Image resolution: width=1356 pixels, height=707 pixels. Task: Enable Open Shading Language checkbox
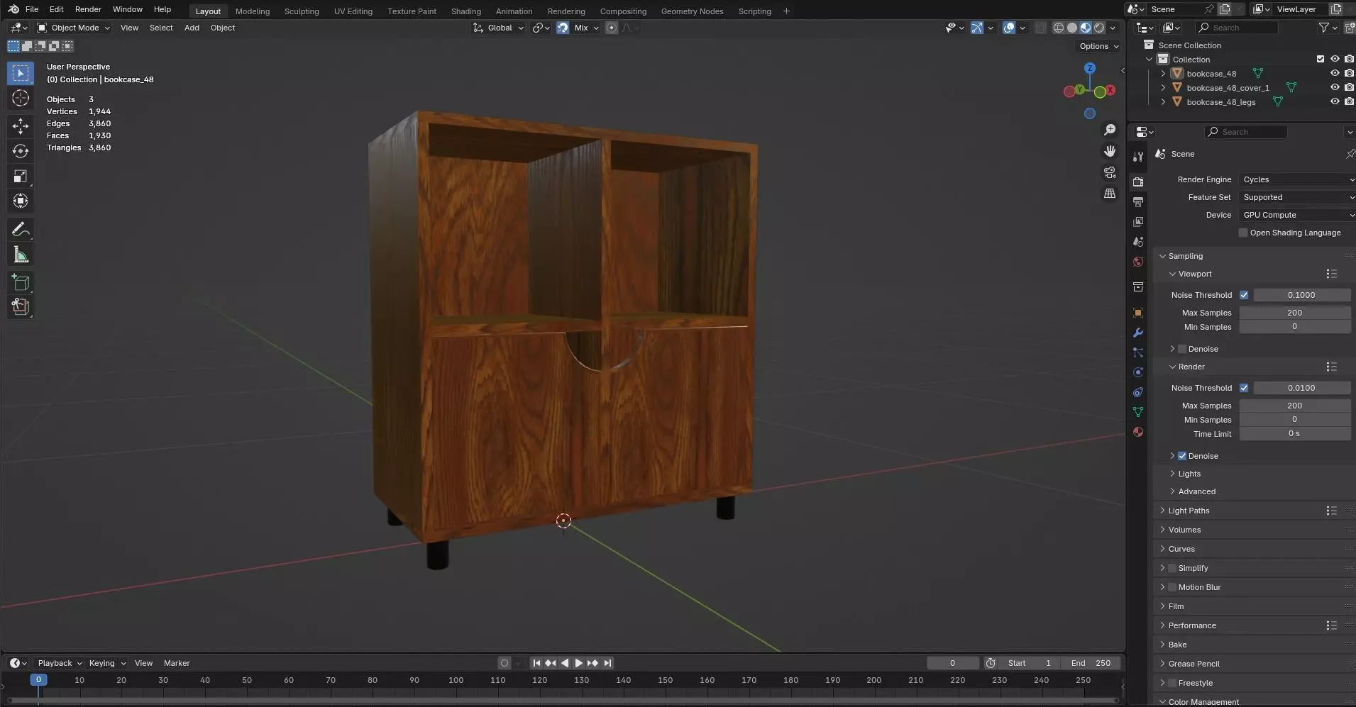click(1243, 233)
